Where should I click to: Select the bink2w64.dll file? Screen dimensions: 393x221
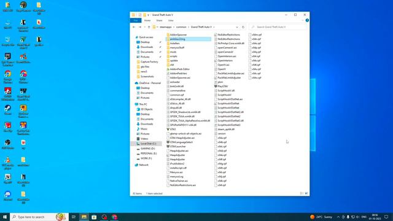176,86
